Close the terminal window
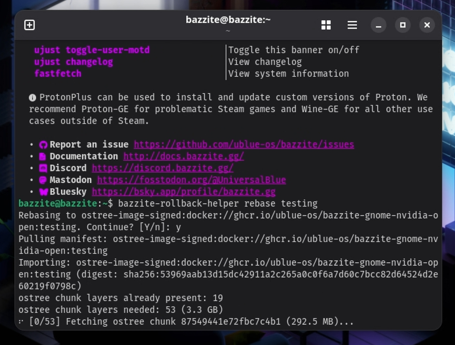 click(427, 25)
